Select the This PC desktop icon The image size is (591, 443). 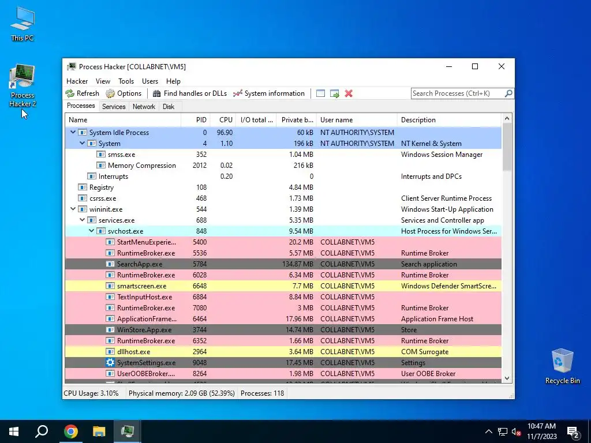tap(23, 23)
